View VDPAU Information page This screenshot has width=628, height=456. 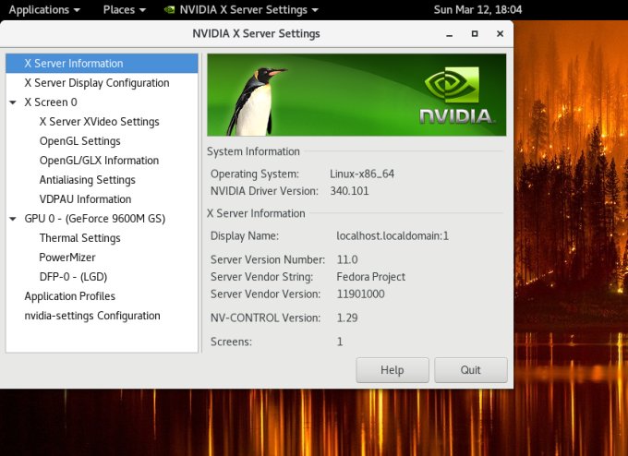[x=85, y=199]
